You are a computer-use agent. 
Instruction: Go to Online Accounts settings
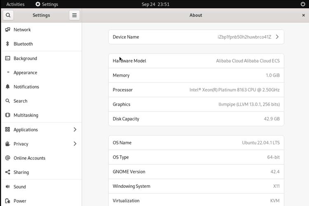point(29,158)
